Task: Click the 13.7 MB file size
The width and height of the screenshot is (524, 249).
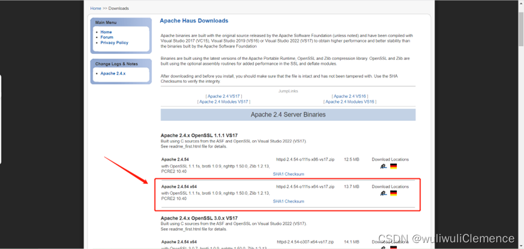Action: click(351, 187)
